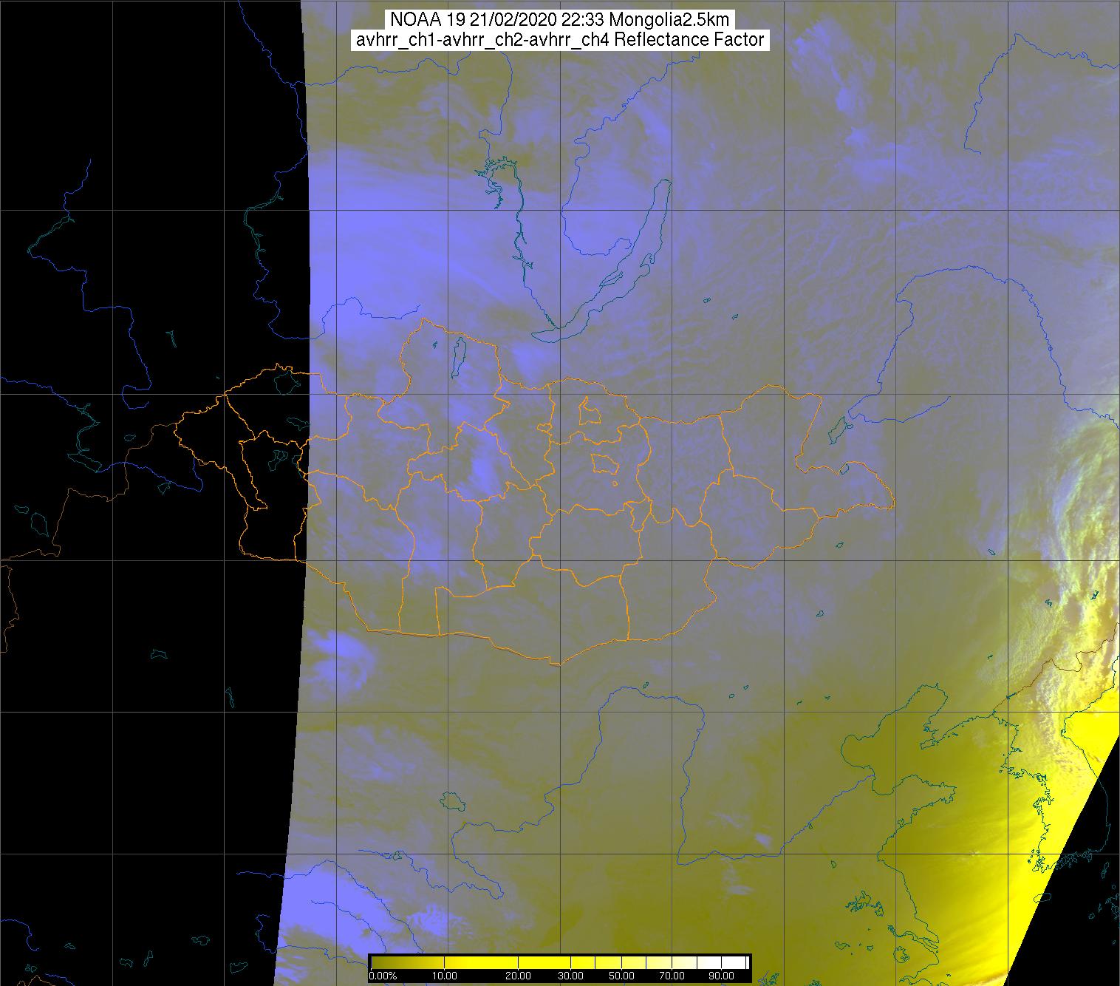This screenshot has height=986, width=1120.
Task: Click the "70.00" colorbar label
Action: (x=672, y=976)
